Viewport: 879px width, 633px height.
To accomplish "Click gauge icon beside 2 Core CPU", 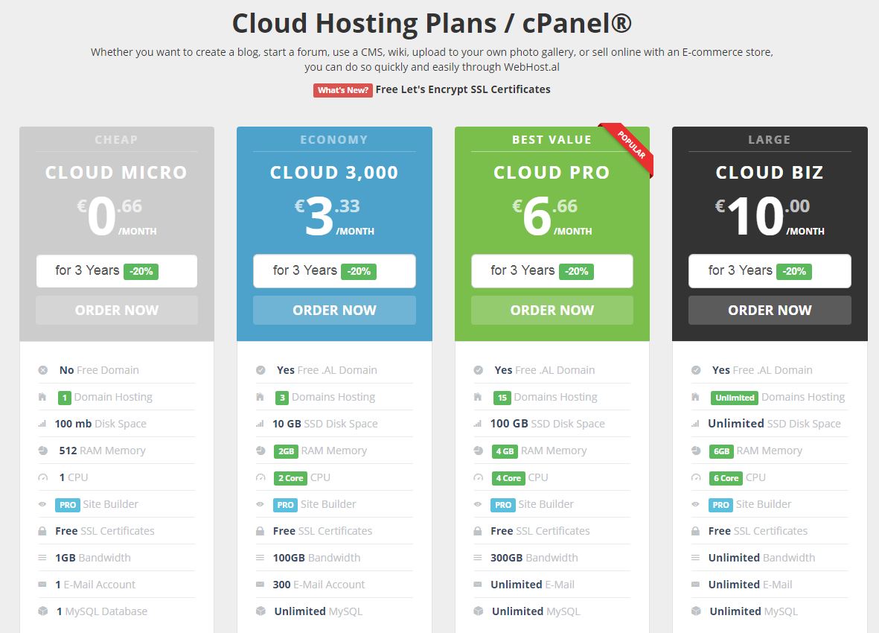I will click(x=260, y=477).
